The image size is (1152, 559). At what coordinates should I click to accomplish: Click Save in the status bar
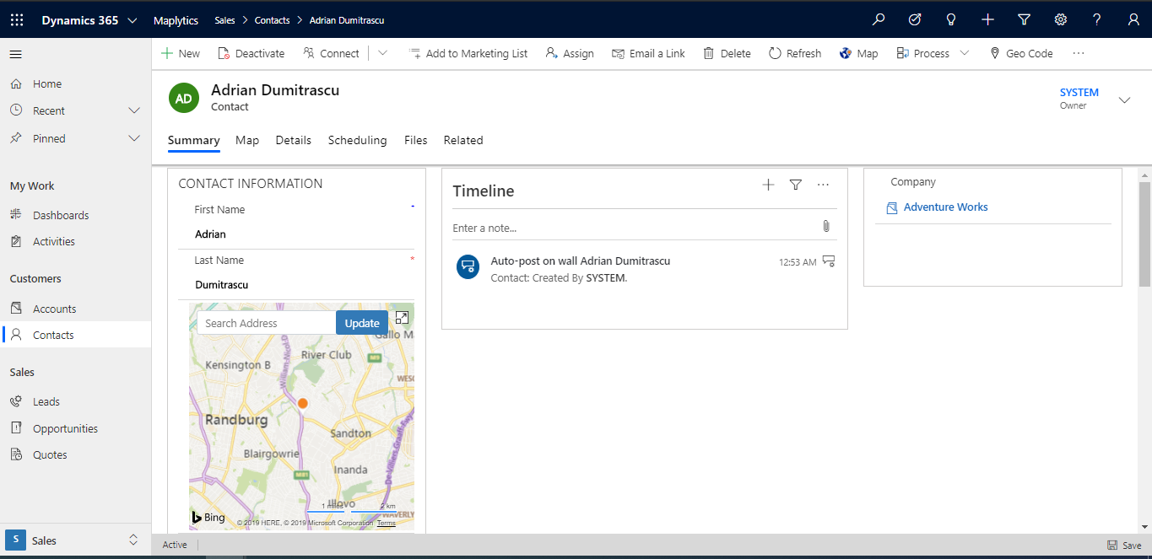click(x=1124, y=546)
